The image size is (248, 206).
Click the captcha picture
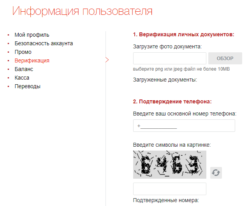(x=169, y=165)
